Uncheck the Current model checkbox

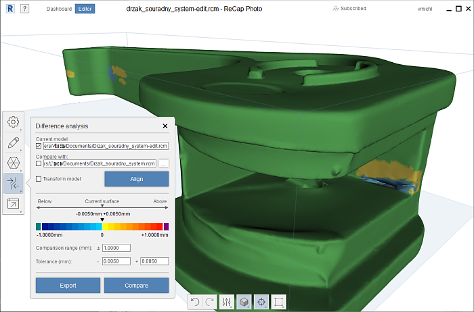click(x=39, y=145)
